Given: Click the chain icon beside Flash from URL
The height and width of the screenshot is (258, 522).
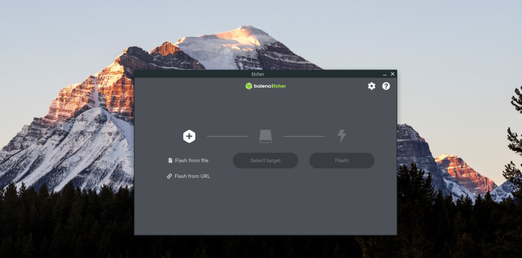Looking at the screenshot, I should pos(170,176).
